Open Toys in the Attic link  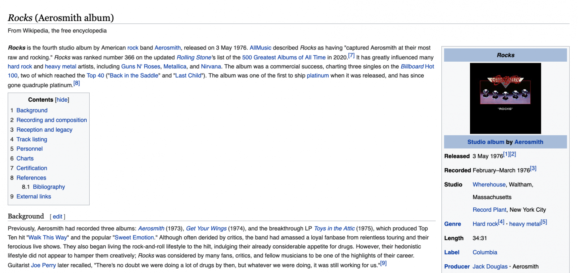pos(334,229)
